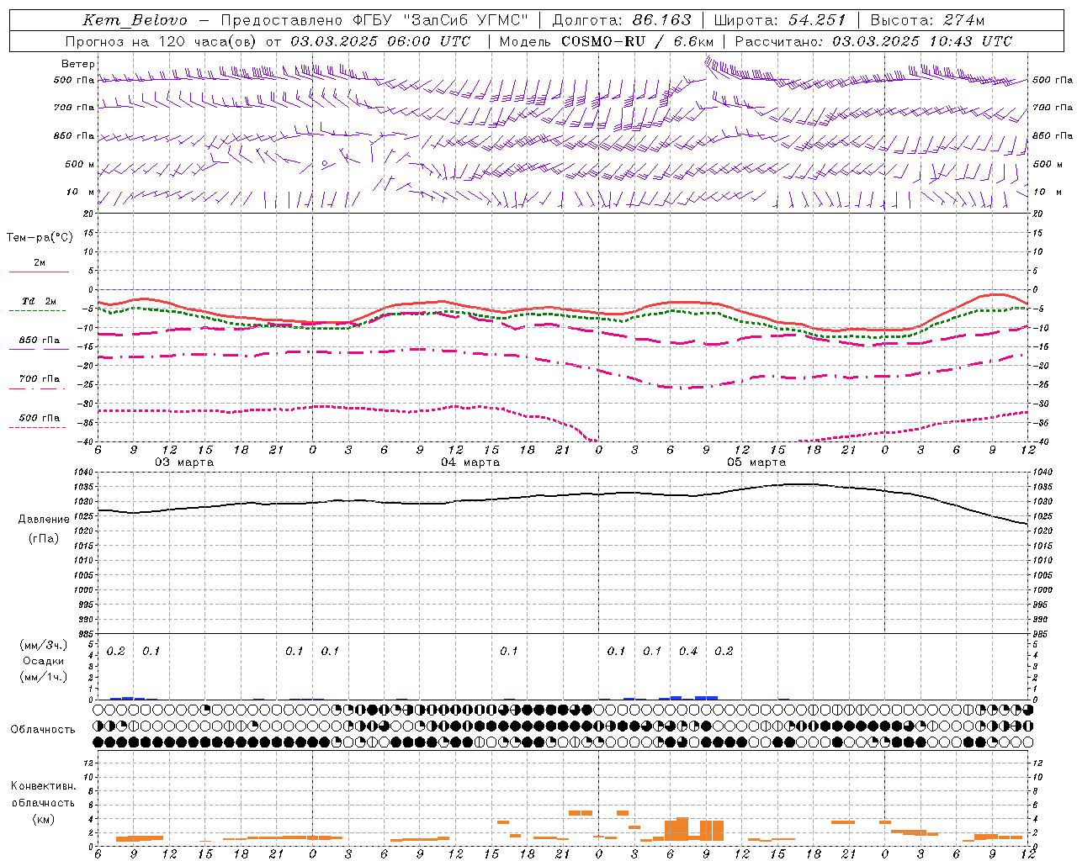Screen dimensions: 1077x861
Task: Click the (мм/1ч.) precipitation unit label
Action: 44,677
